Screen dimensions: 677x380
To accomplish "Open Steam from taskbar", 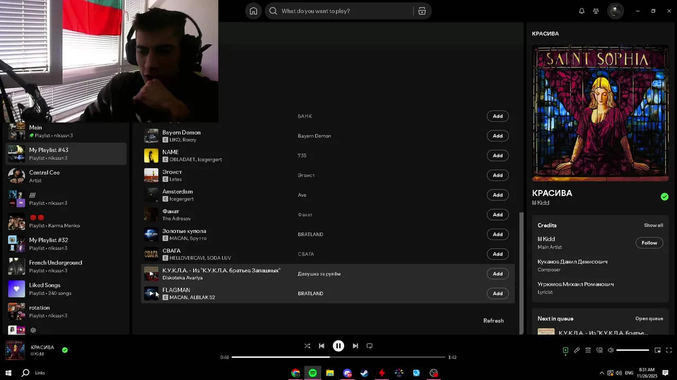I will (364, 373).
